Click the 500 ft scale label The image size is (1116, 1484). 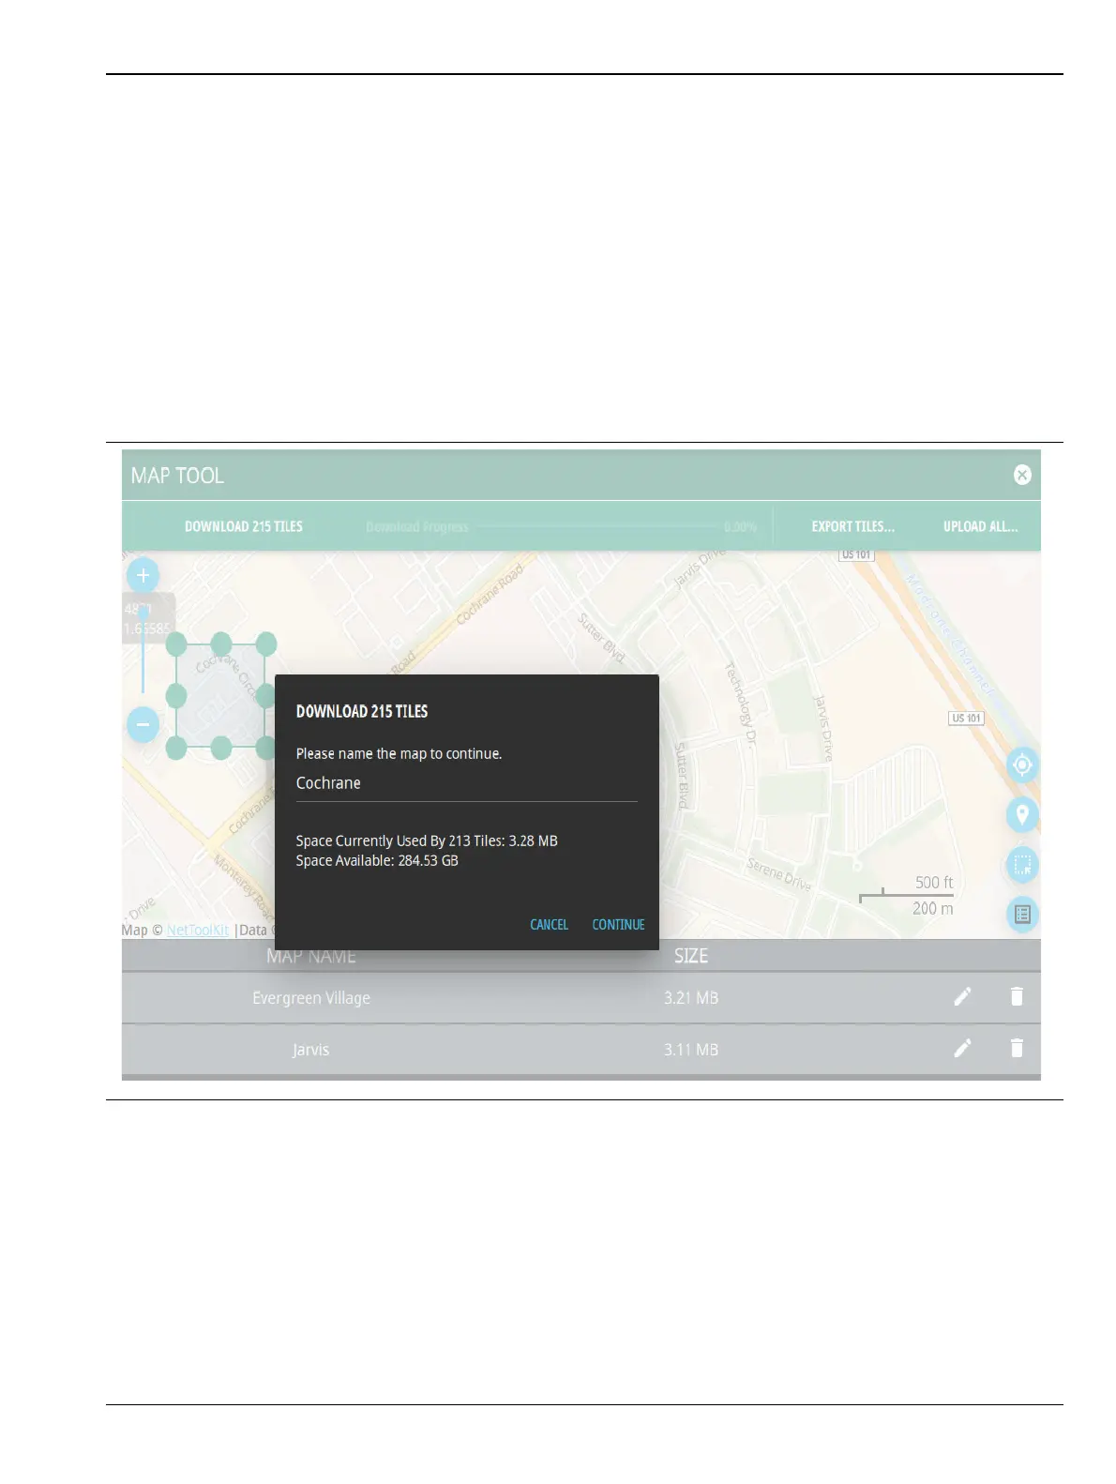coord(934,883)
